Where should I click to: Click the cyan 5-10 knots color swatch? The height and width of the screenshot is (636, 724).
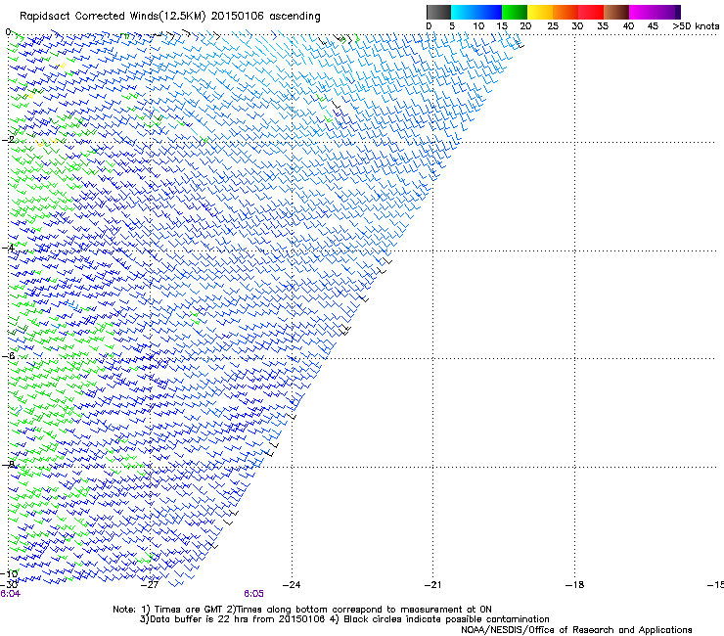click(464, 12)
